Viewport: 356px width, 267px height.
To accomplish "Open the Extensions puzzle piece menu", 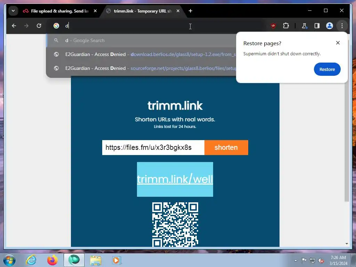I will pyautogui.click(x=286, y=26).
